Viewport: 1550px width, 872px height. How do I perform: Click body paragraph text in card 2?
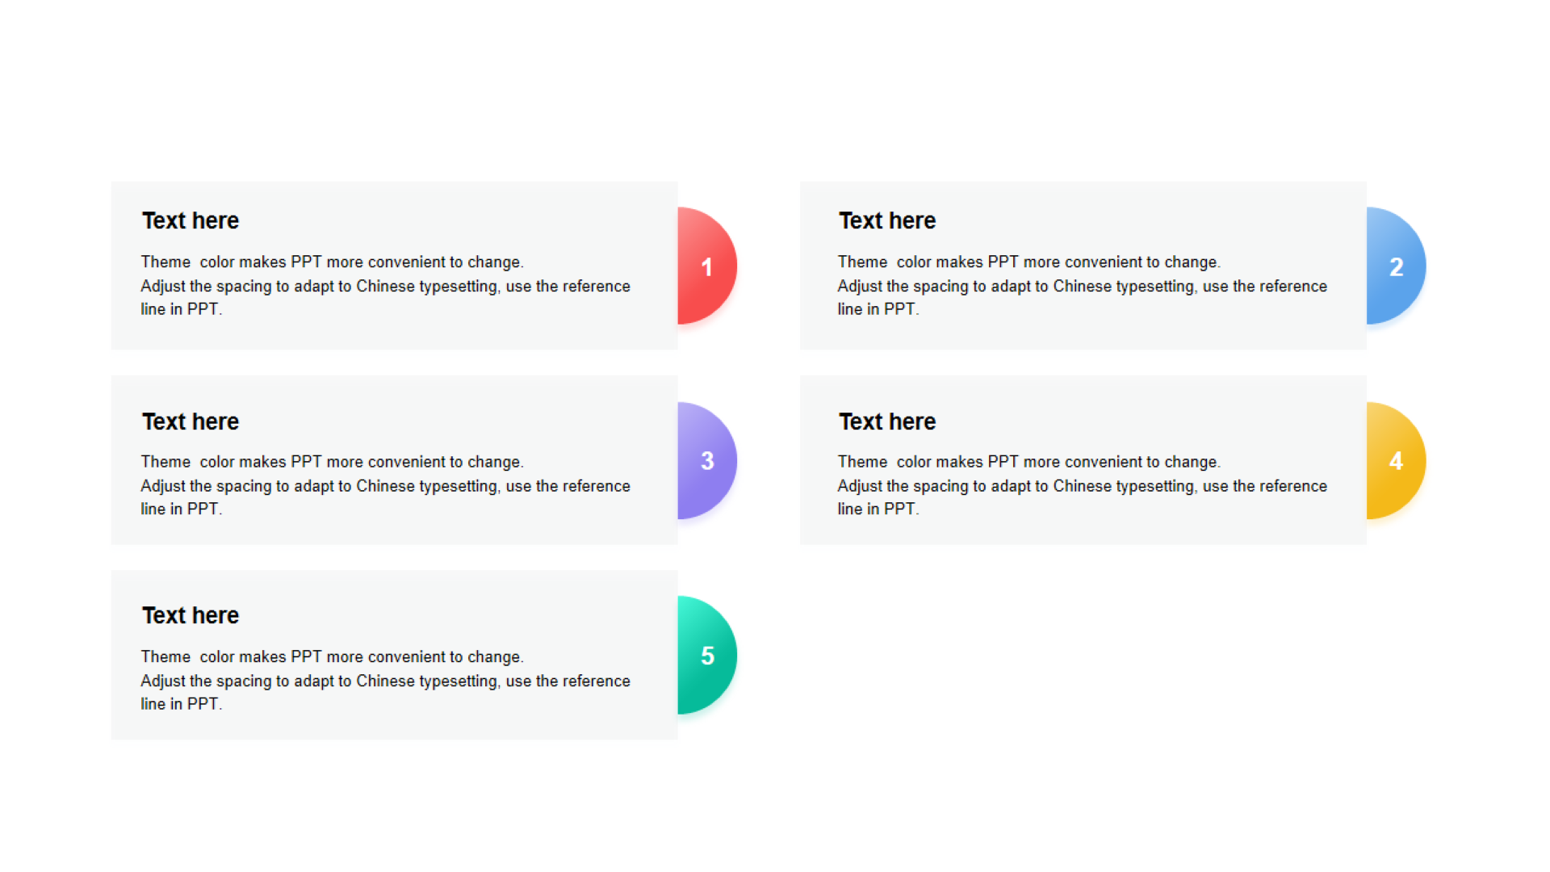1082,286
